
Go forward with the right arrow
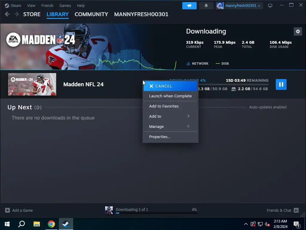(17, 14)
